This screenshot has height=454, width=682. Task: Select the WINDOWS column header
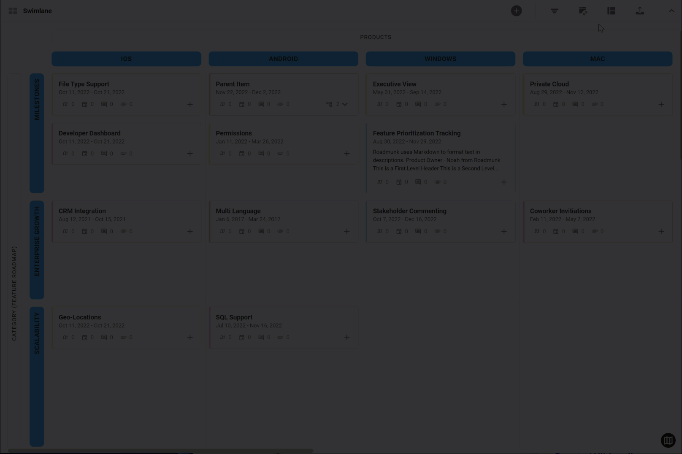point(440,59)
